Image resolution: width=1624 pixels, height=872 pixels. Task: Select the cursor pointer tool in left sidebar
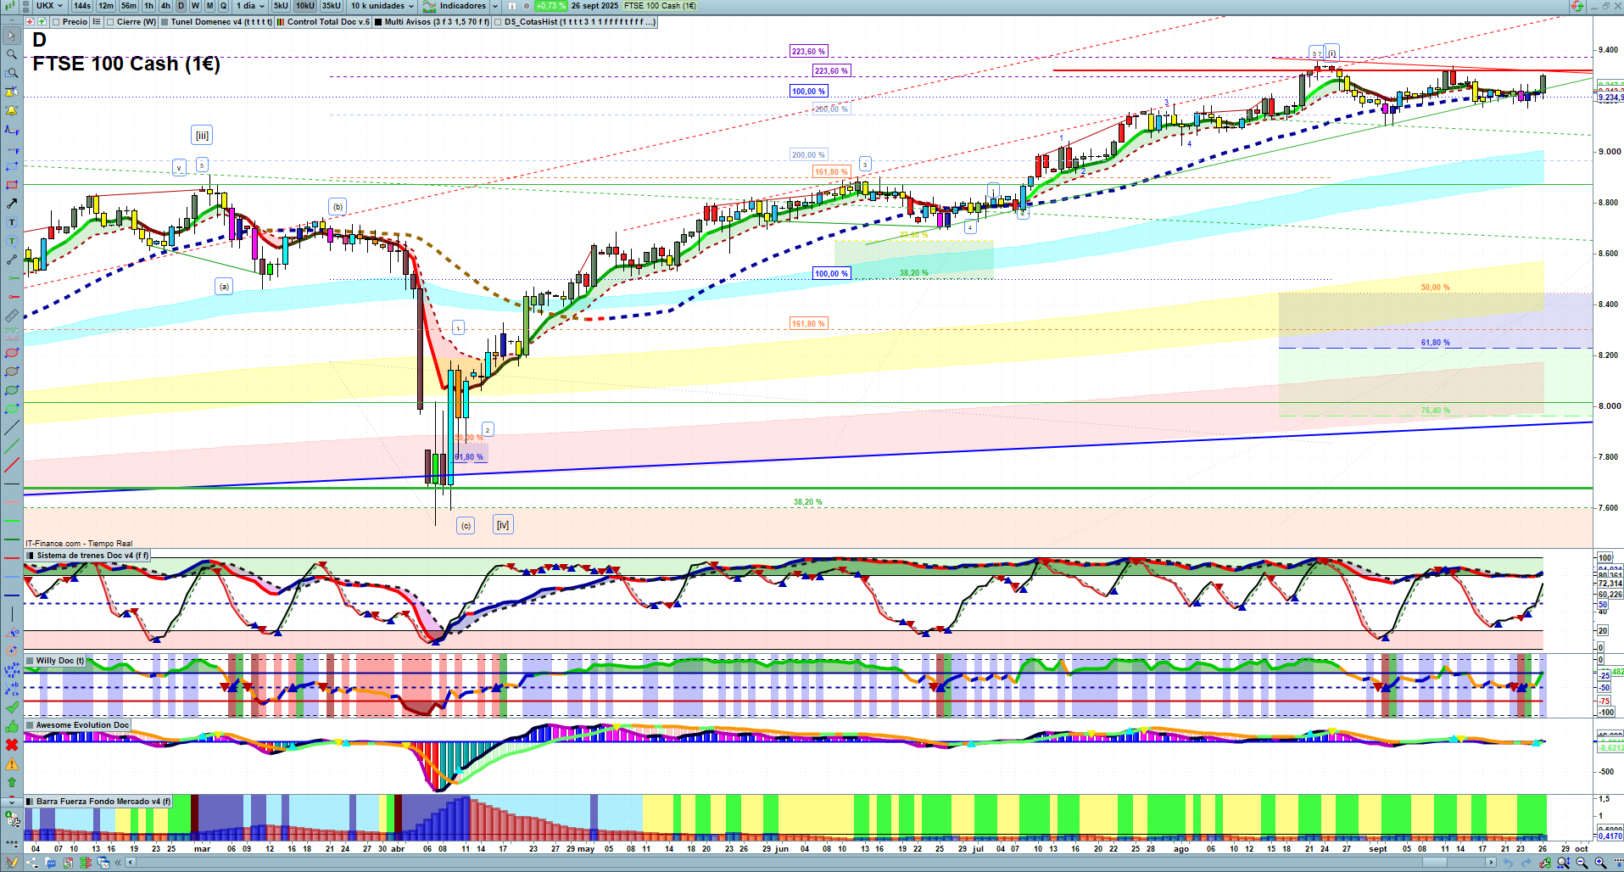pyautogui.click(x=12, y=36)
